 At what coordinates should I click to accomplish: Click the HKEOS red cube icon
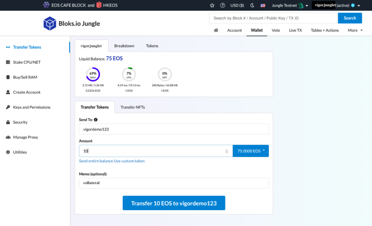(x=99, y=5)
